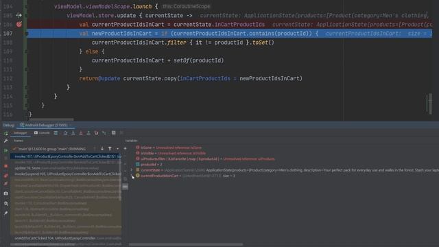This screenshot has width=439, height=247.
Task: Switch to the Debugger tab
Action: (x=20, y=133)
